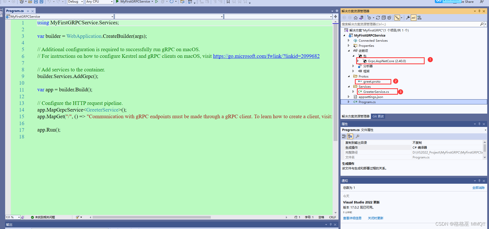The height and width of the screenshot is (229, 489).
Task: Collapse the MyFirstGRPCService project node
Action: 344,35
